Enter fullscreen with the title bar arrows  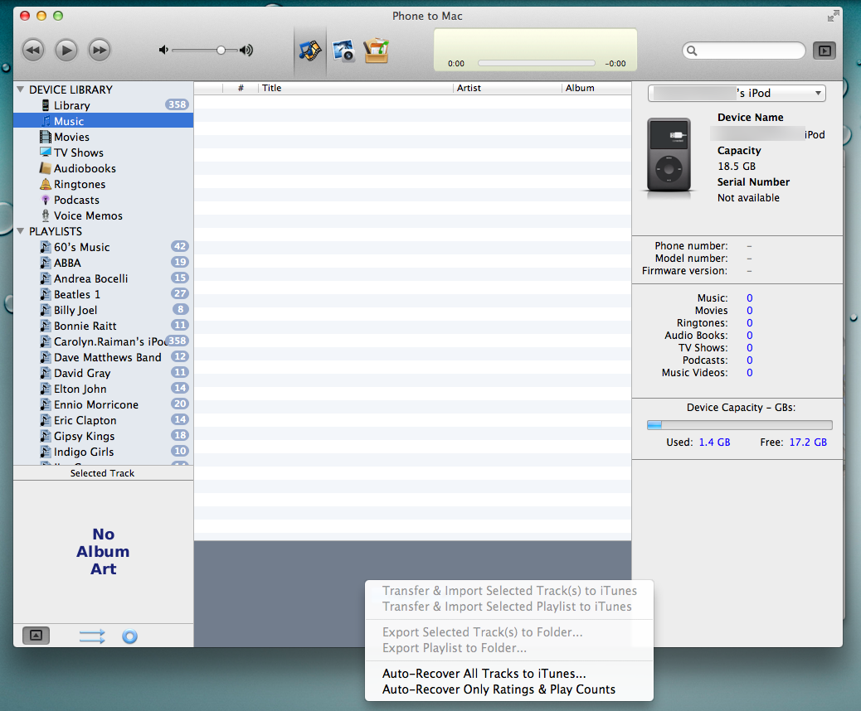(833, 16)
